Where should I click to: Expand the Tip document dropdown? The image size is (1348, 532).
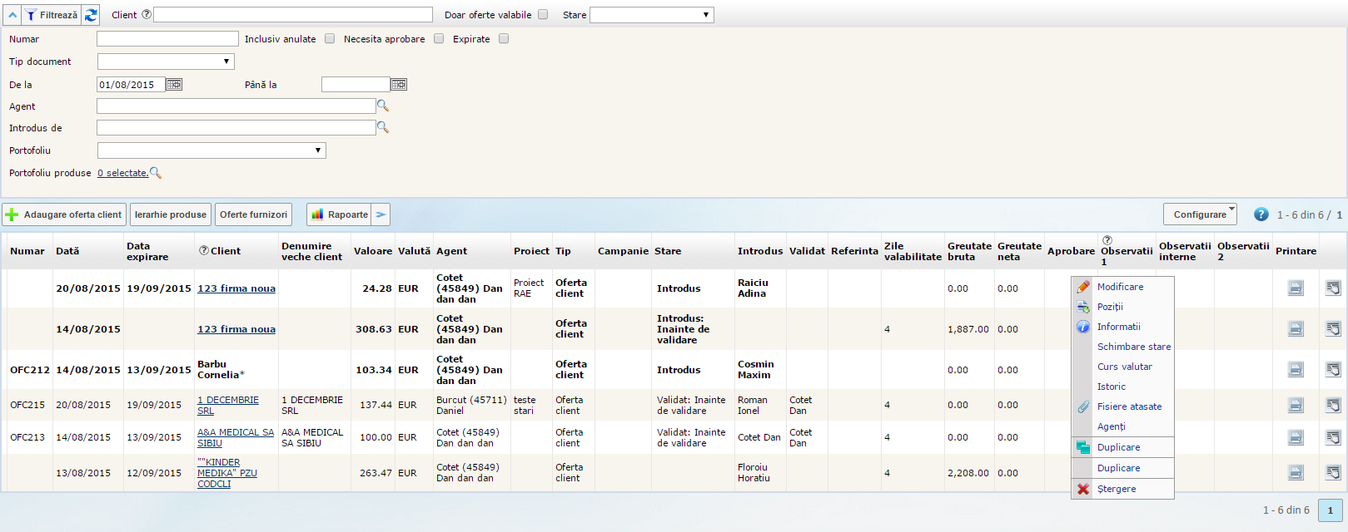point(166,62)
